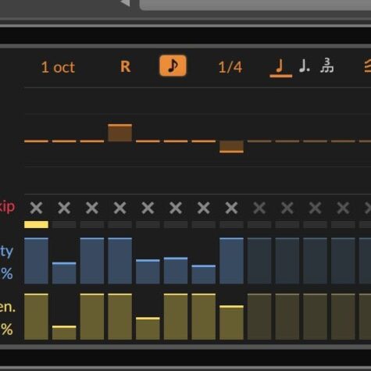This screenshot has height=371, width=371.
Task: Click the pitch offset line of step 6
Action: (176, 141)
